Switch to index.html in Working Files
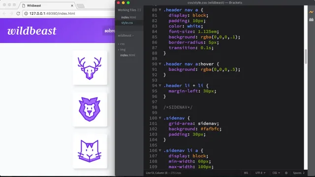This screenshot has width=315, height=177. coord(128,17)
